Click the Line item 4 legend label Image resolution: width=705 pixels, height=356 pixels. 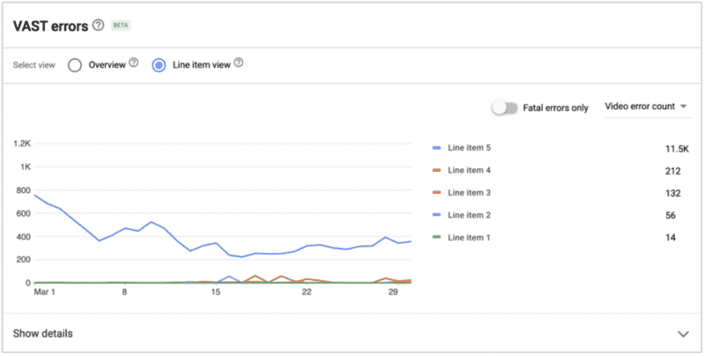(469, 171)
